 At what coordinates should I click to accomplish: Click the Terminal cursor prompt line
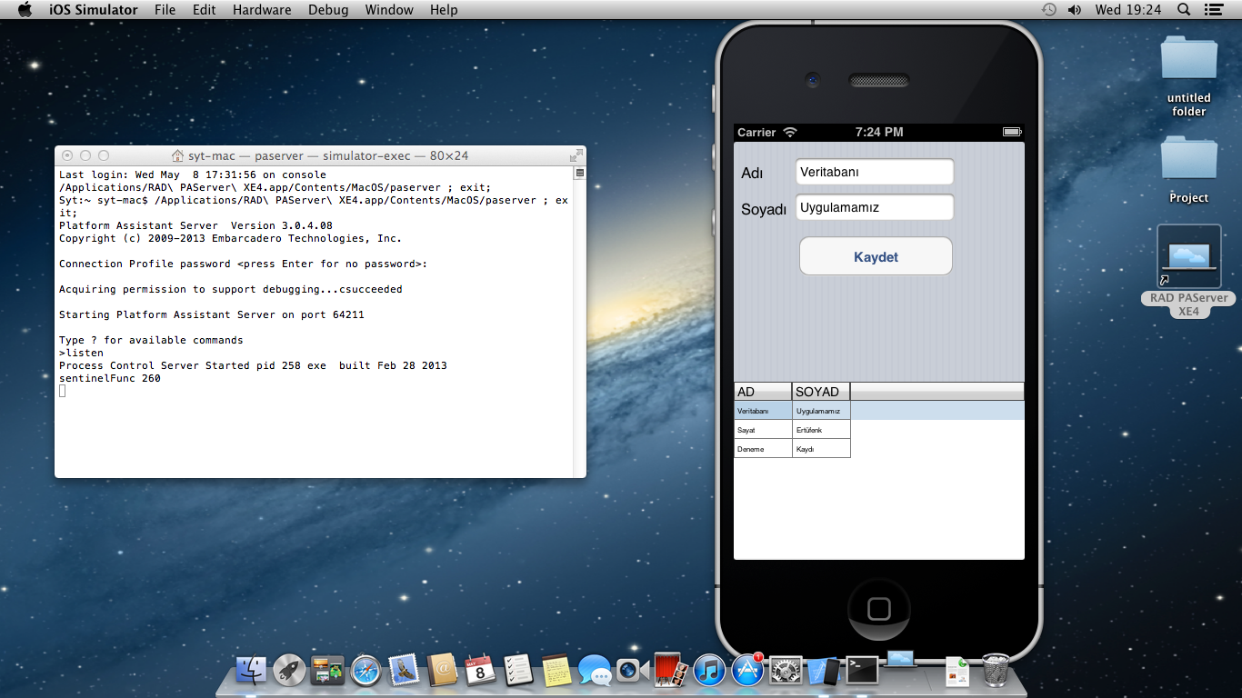click(63, 391)
